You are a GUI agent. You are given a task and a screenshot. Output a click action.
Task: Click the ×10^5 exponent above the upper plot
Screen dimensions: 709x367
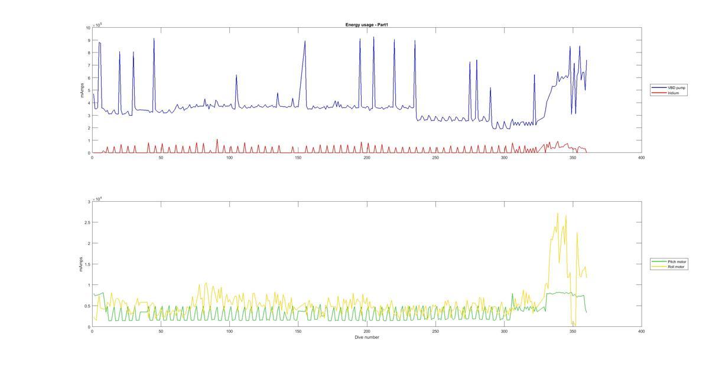97,24
